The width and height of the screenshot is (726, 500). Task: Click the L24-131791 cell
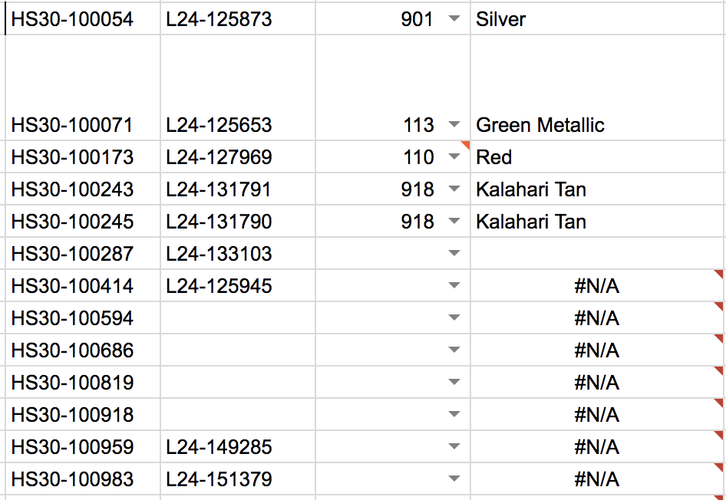(219, 189)
